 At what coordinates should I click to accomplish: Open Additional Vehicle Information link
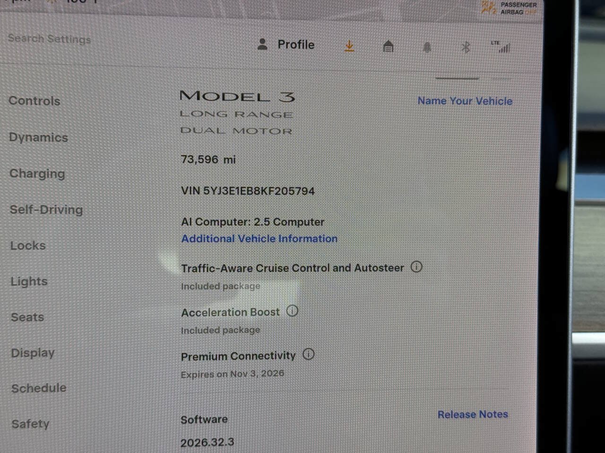coord(259,239)
